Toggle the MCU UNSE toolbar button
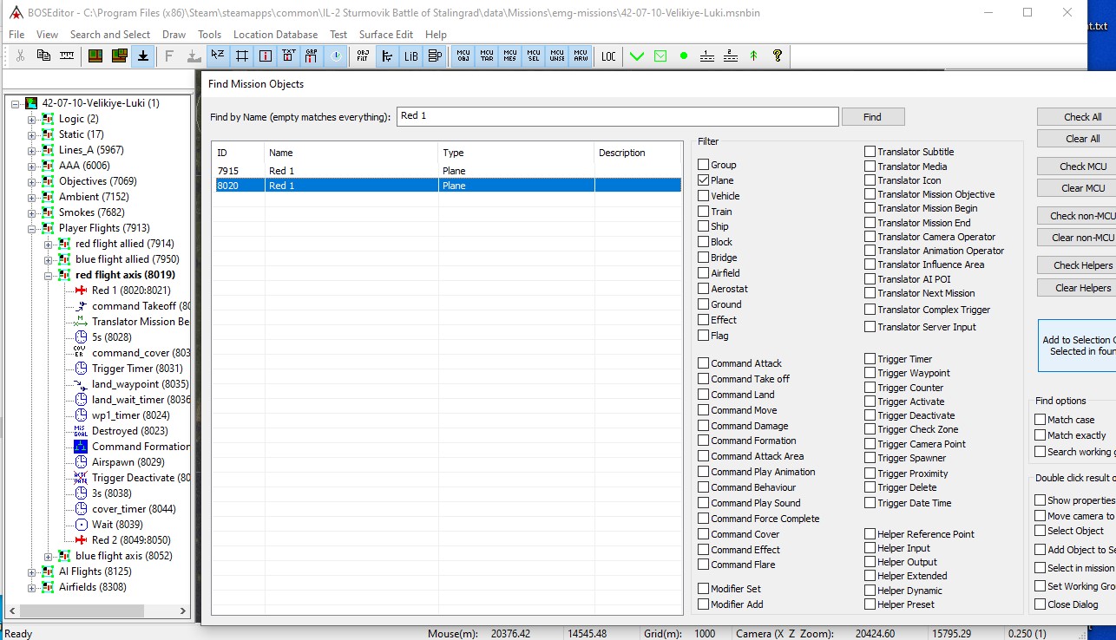Viewport: 1116px width, 640px height. (x=557, y=56)
